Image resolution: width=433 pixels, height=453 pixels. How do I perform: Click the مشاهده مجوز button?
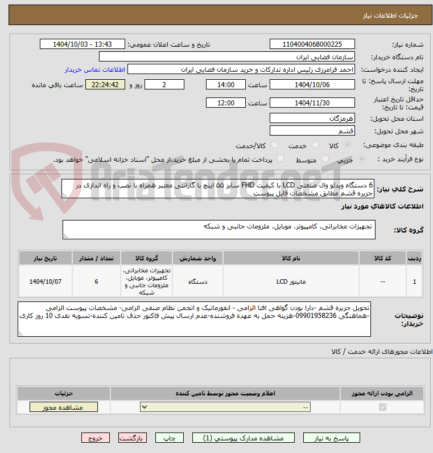[64, 407]
